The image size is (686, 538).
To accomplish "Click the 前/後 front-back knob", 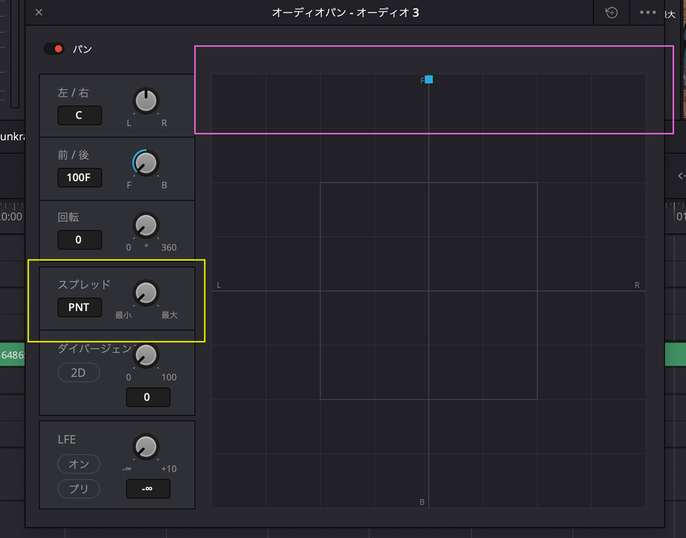I will point(146,164).
